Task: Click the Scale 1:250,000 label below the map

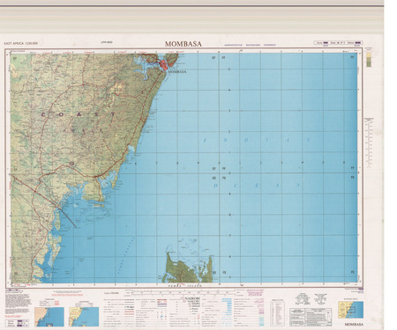Action: pyautogui.click(x=111, y=293)
